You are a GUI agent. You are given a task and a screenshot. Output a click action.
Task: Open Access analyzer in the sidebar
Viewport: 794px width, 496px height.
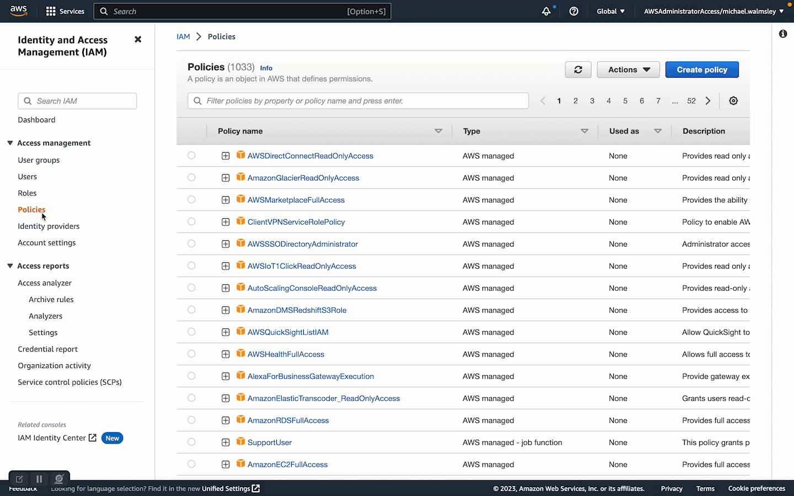[x=45, y=283]
